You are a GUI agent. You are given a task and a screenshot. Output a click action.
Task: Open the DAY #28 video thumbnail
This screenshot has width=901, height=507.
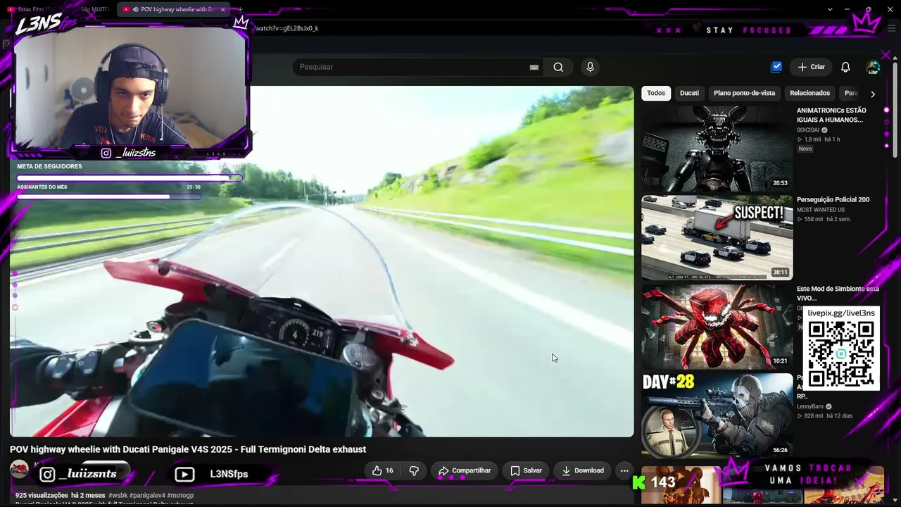[x=717, y=415]
